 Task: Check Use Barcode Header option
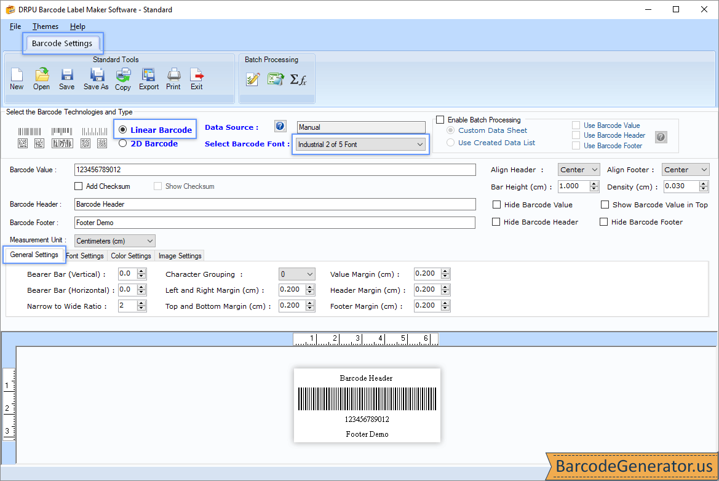coord(576,135)
